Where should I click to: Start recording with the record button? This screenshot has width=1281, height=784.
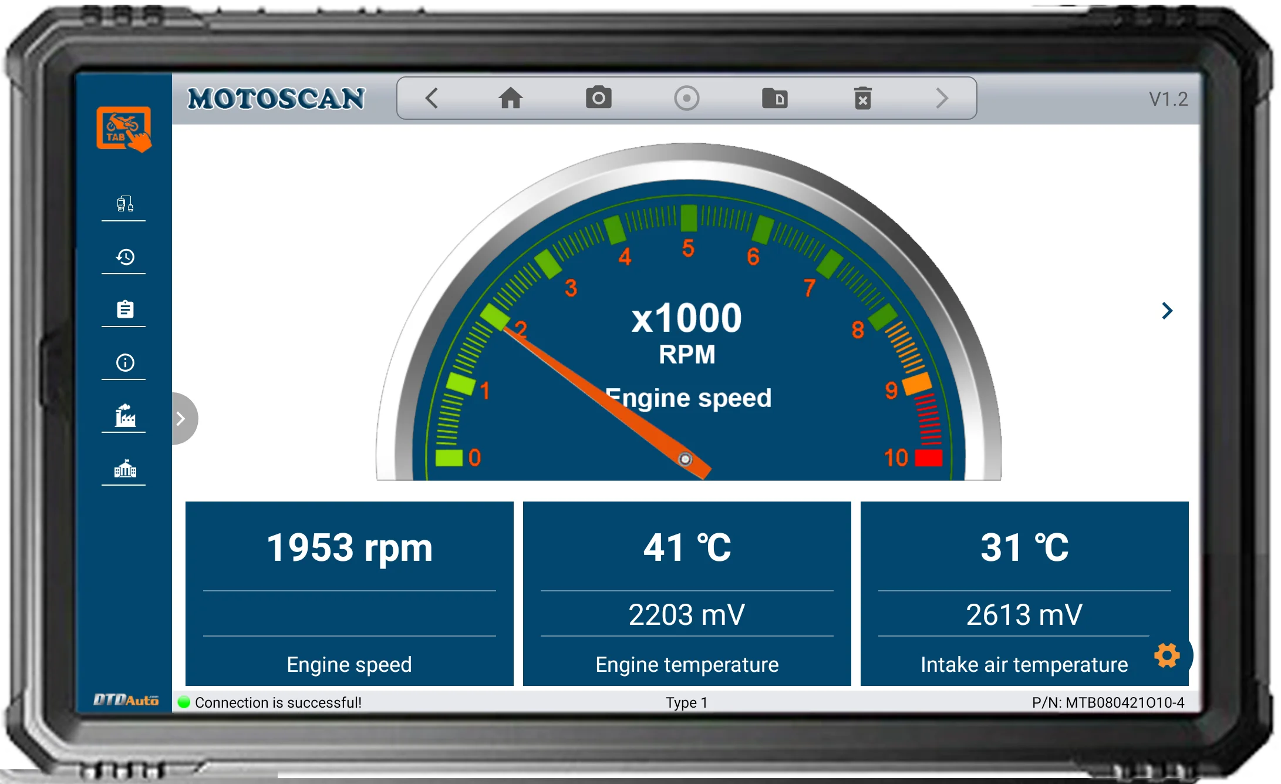pos(686,98)
